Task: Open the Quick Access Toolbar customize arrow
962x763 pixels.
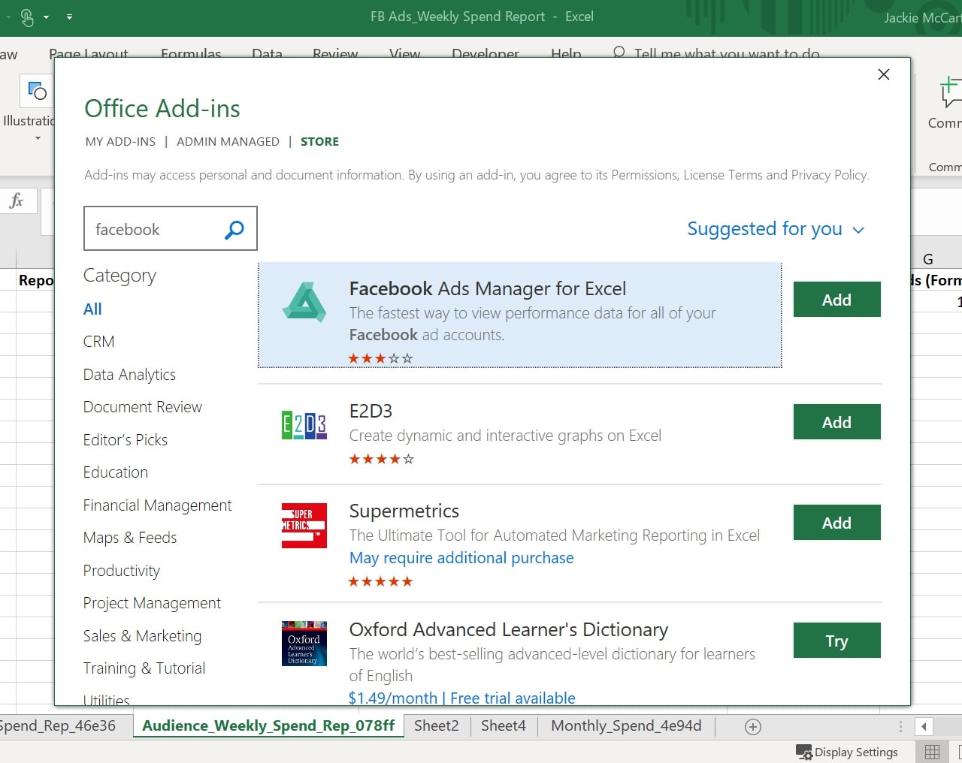Action: click(x=69, y=17)
